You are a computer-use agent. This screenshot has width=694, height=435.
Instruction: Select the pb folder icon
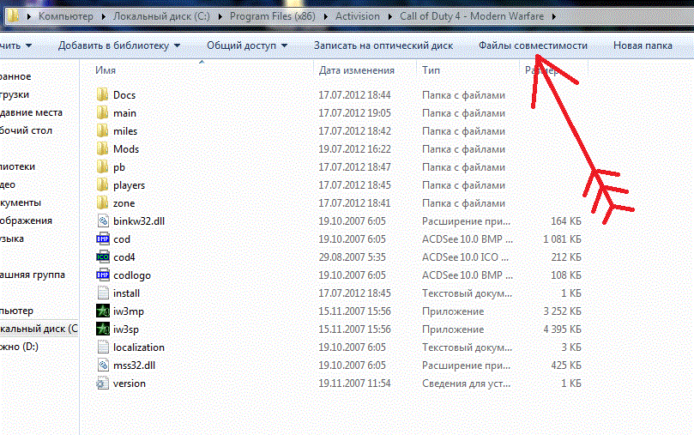102,166
